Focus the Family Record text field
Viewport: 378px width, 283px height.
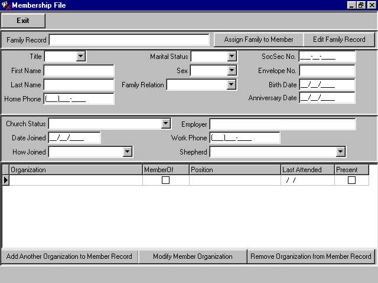[x=129, y=40]
